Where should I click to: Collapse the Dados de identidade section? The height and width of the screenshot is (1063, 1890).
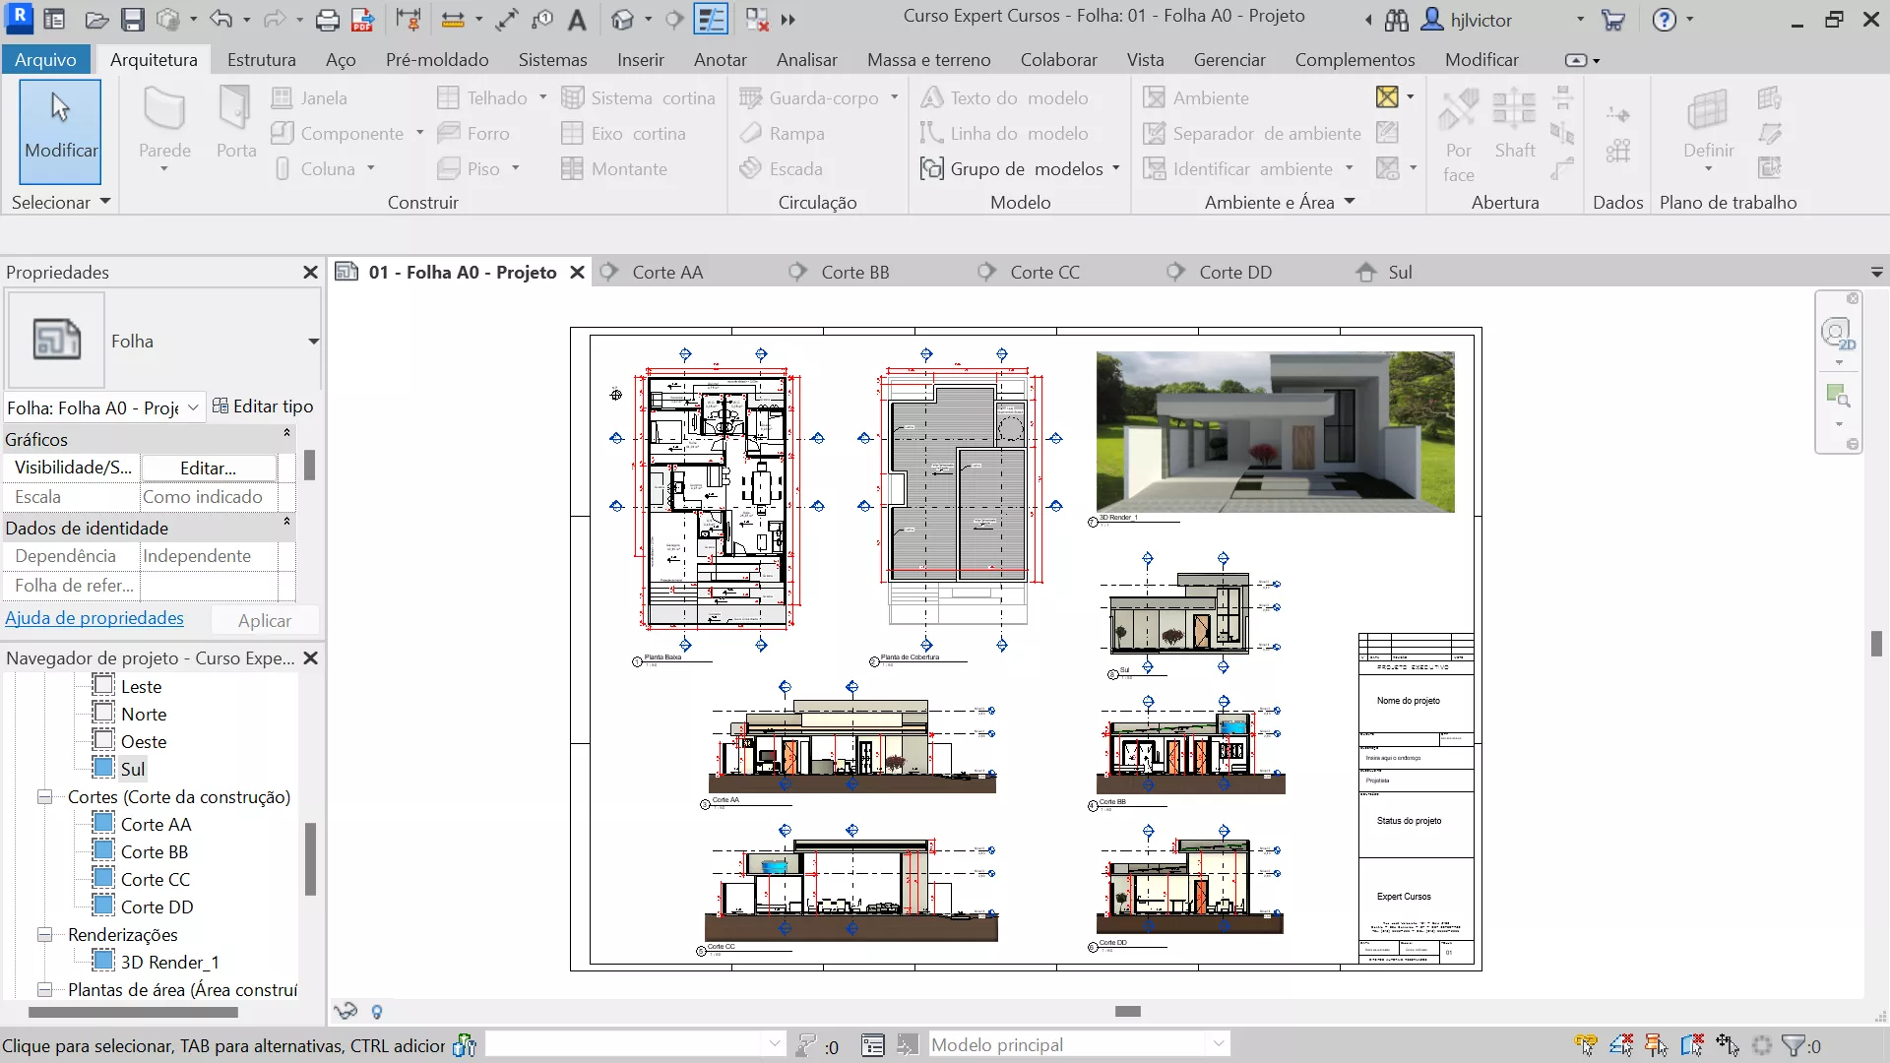tap(286, 522)
